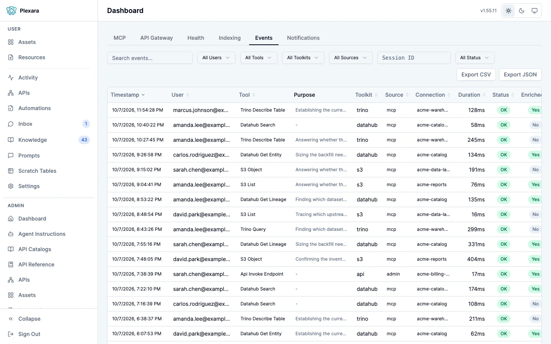Open the Notifications tab
551x344 pixels.
click(x=303, y=38)
